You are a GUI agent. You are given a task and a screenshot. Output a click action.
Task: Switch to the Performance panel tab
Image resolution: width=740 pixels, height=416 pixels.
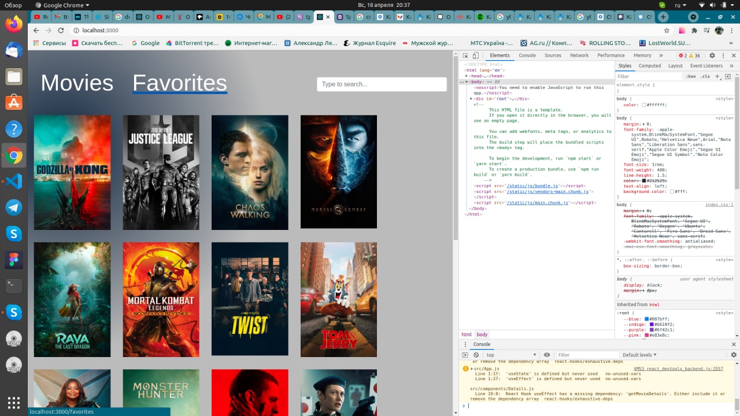coord(611,55)
